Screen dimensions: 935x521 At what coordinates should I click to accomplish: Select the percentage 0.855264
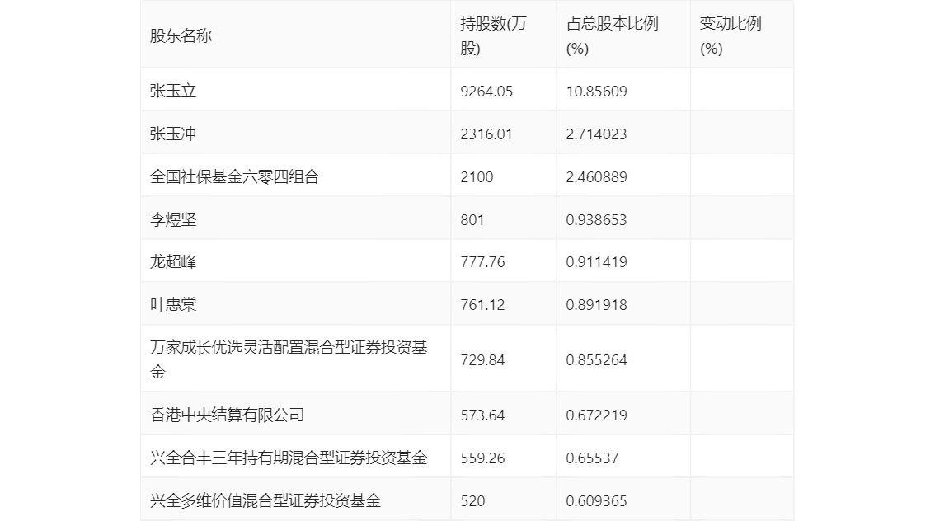pos(596,360)
